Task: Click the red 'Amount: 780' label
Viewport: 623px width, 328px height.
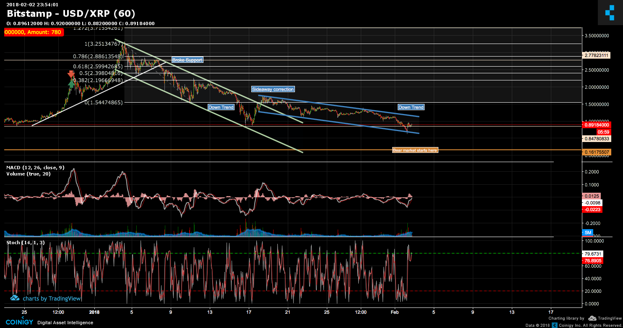Action: (x=34, y=32)
